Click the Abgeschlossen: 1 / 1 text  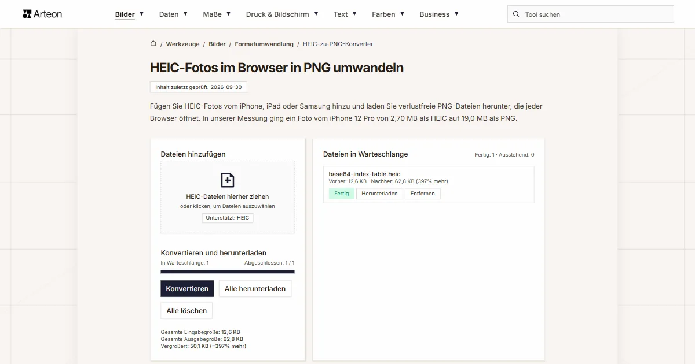(269, 263)
